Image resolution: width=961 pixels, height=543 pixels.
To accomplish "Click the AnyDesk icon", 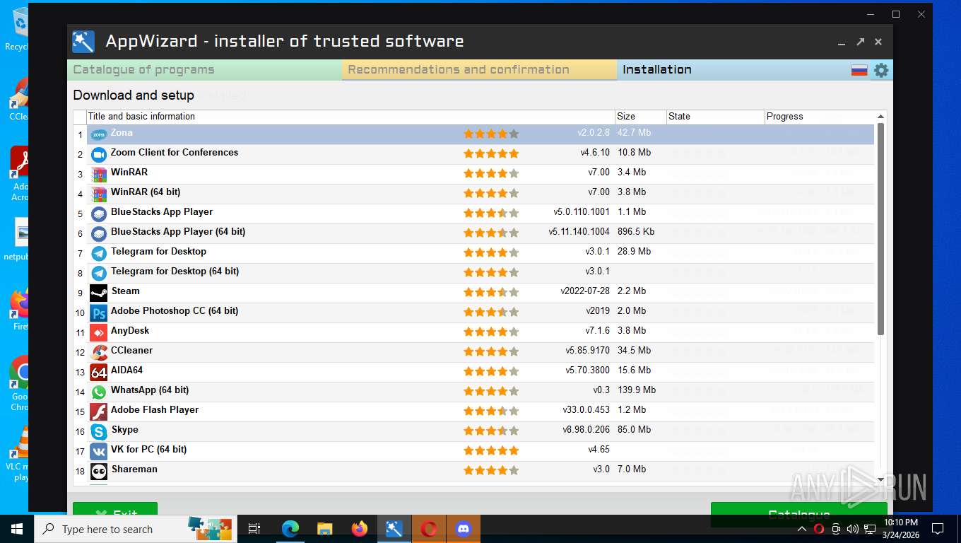I will pyautogui.click(x=99, y=332).
